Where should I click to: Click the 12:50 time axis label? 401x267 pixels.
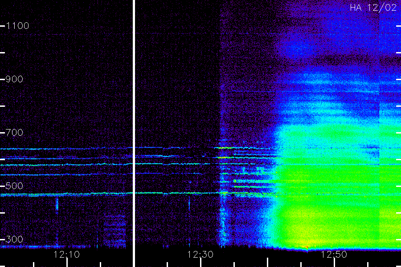tap(334, 255)
